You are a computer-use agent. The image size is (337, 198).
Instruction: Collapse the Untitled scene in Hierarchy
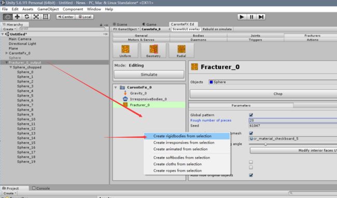tap(3, 34)
